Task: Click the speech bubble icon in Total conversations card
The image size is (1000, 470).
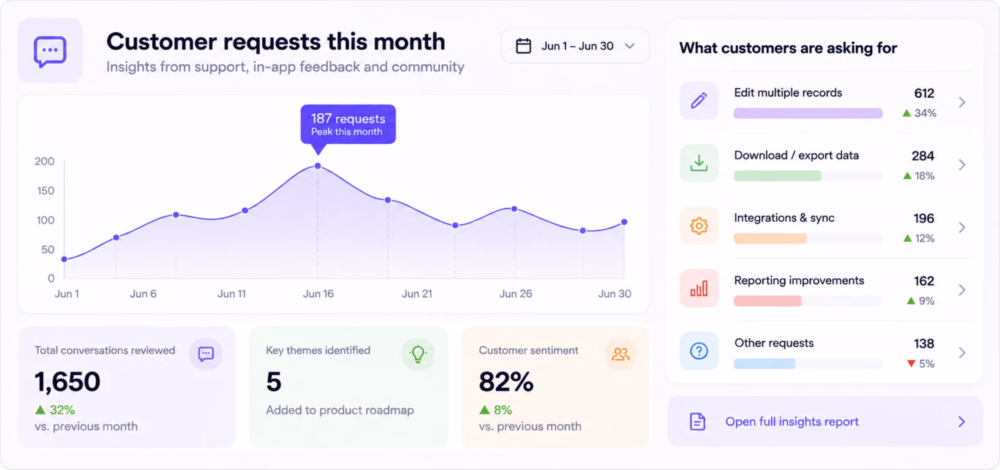Action: tap(206, 354)
